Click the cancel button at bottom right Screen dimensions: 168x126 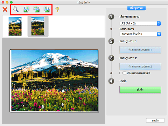point(155,120)
